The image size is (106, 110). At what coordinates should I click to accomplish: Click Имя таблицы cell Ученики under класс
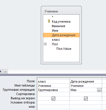click(x=53, y=86)
